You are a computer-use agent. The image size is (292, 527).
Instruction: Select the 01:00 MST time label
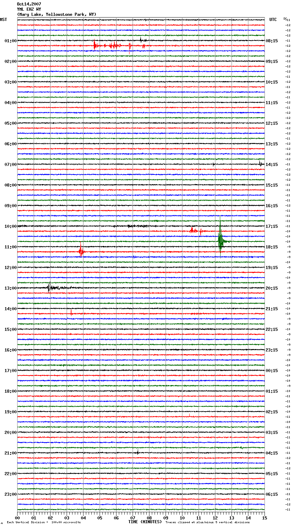11,41
